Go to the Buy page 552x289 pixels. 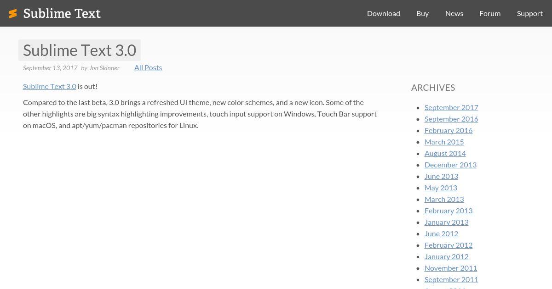tap(422, 13)
